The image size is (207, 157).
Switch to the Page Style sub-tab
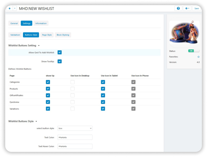pyautogui.click(x=47, y=35)
